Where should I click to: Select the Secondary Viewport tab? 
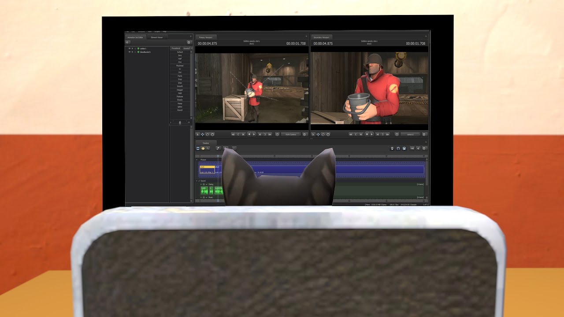click(322, 37)
